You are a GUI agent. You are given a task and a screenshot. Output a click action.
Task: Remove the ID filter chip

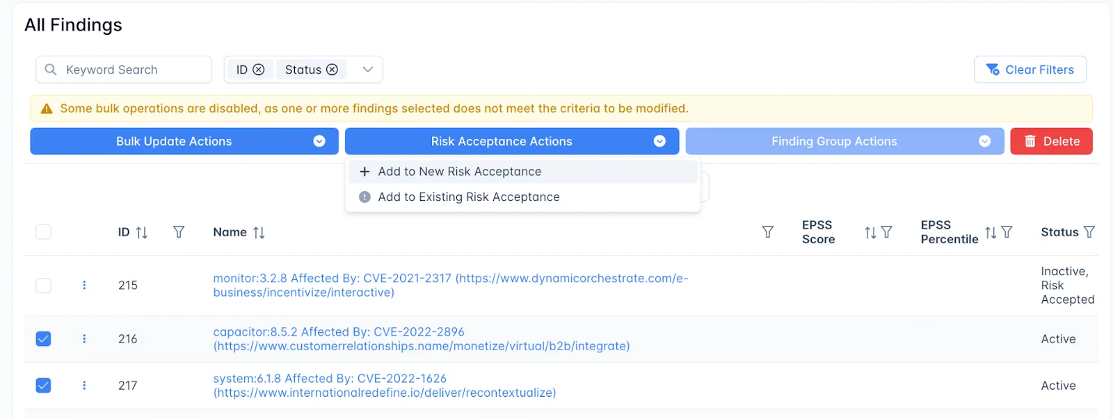coord(259,69)
